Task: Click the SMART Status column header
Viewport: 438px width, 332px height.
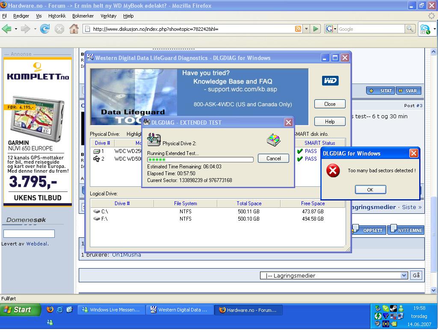Action: (320, 143)
